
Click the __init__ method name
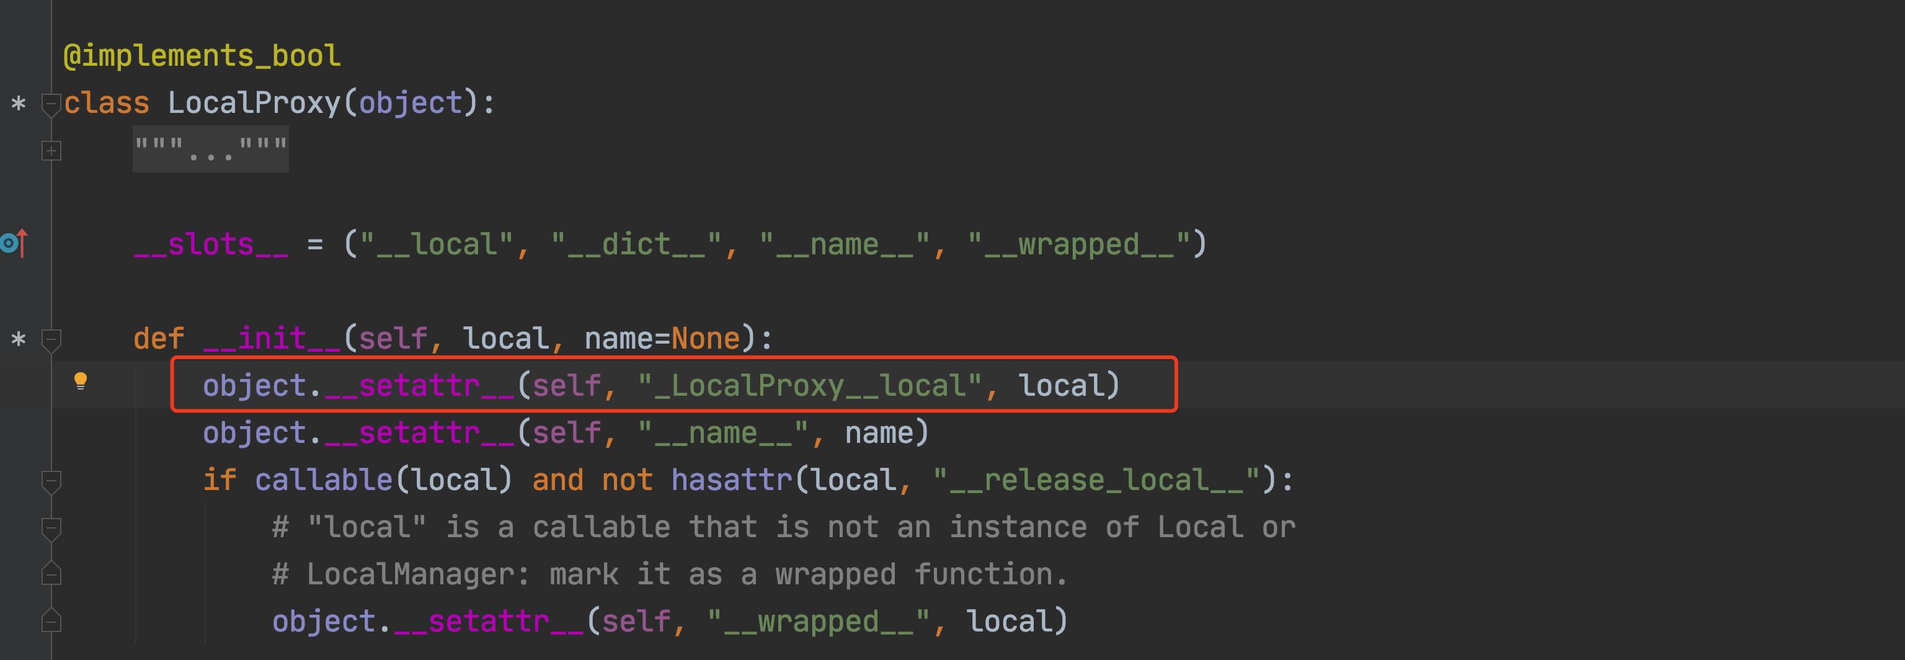pos(272,339)
